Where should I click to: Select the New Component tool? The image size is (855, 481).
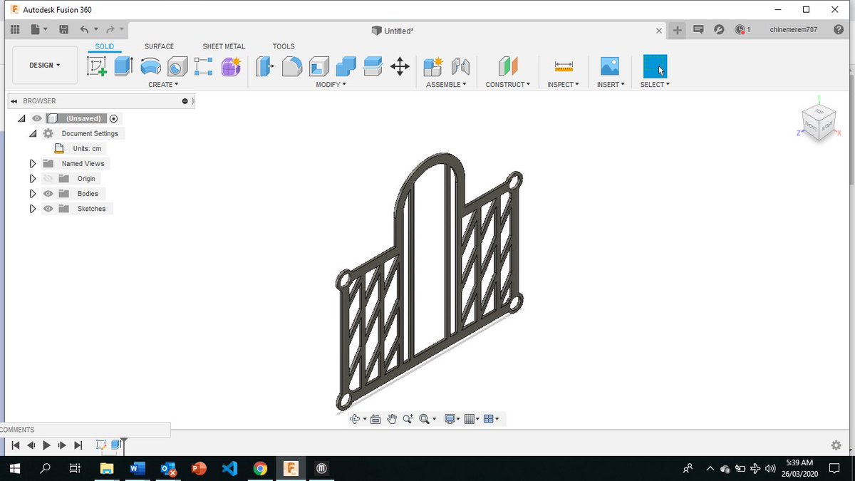pyautogui.click(x=433, y=66)
